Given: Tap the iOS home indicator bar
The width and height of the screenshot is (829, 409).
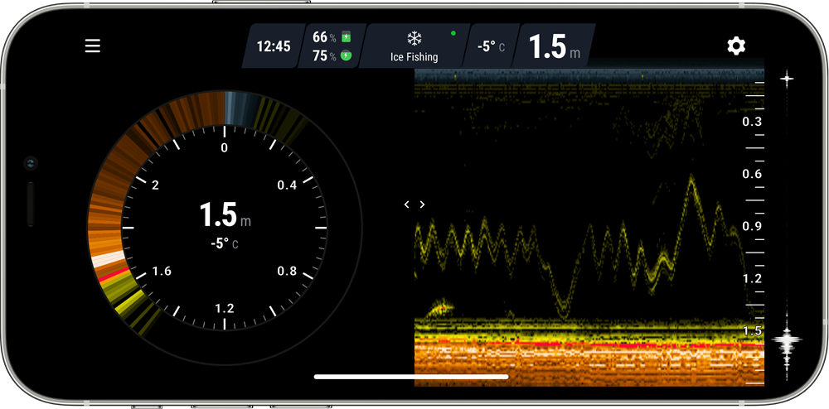Looking at the screenshot, I should 411,377.
